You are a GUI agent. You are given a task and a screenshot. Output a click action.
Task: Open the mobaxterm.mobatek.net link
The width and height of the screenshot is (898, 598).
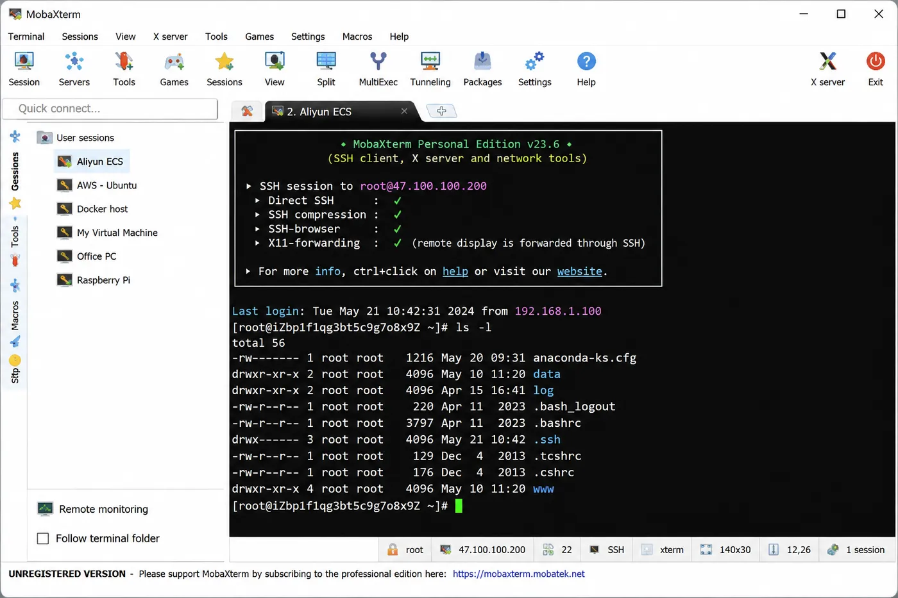coord(519,574)
